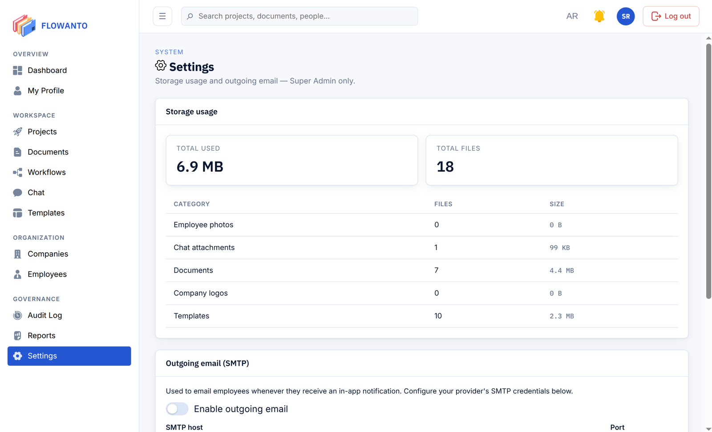
Task: Open the SR user avatar menu
Action: click(x=626, y=16)
